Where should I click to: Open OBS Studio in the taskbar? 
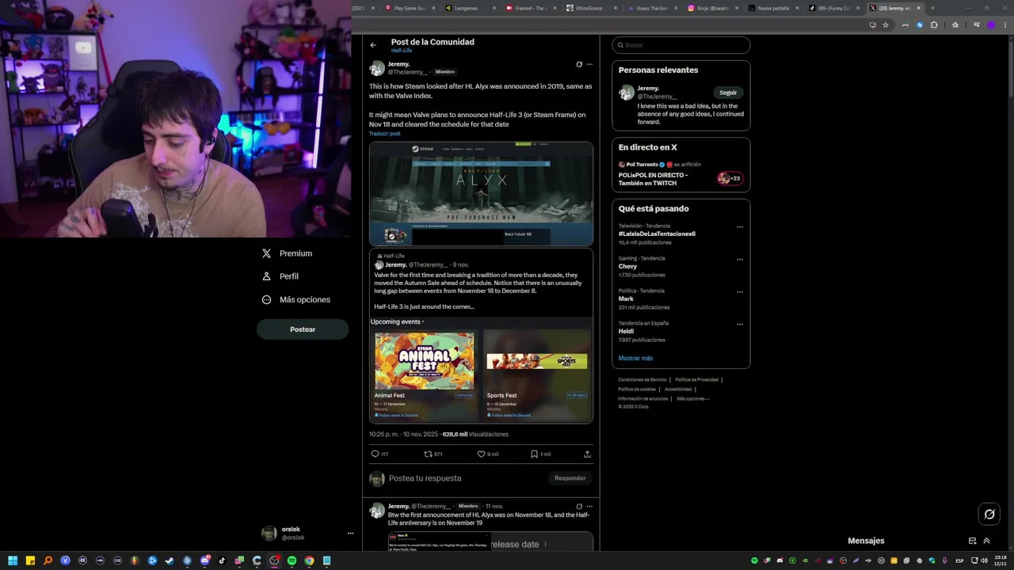pos(274,560)
